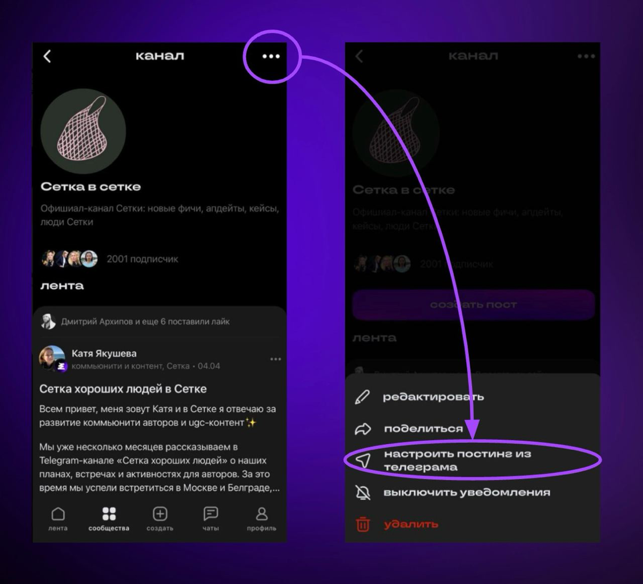Open the post options dots on Катя Якушева's post
Viewport: 643px width, 584px height.
click(x=275, y=359)
